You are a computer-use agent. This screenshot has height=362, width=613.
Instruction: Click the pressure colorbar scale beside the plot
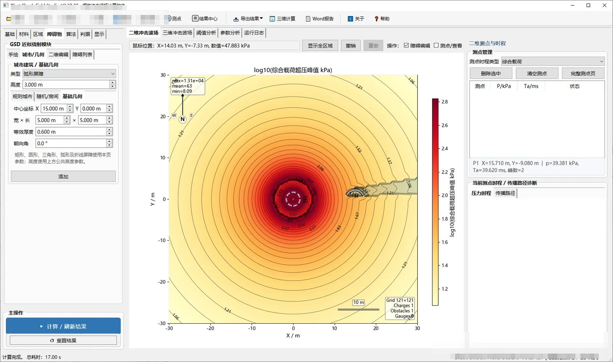click(435, 202)
